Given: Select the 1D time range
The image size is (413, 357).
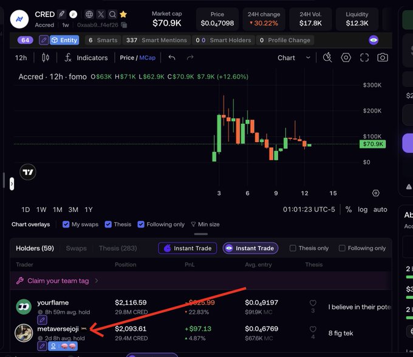Looking at the screenshot, I should click(26, 209).
